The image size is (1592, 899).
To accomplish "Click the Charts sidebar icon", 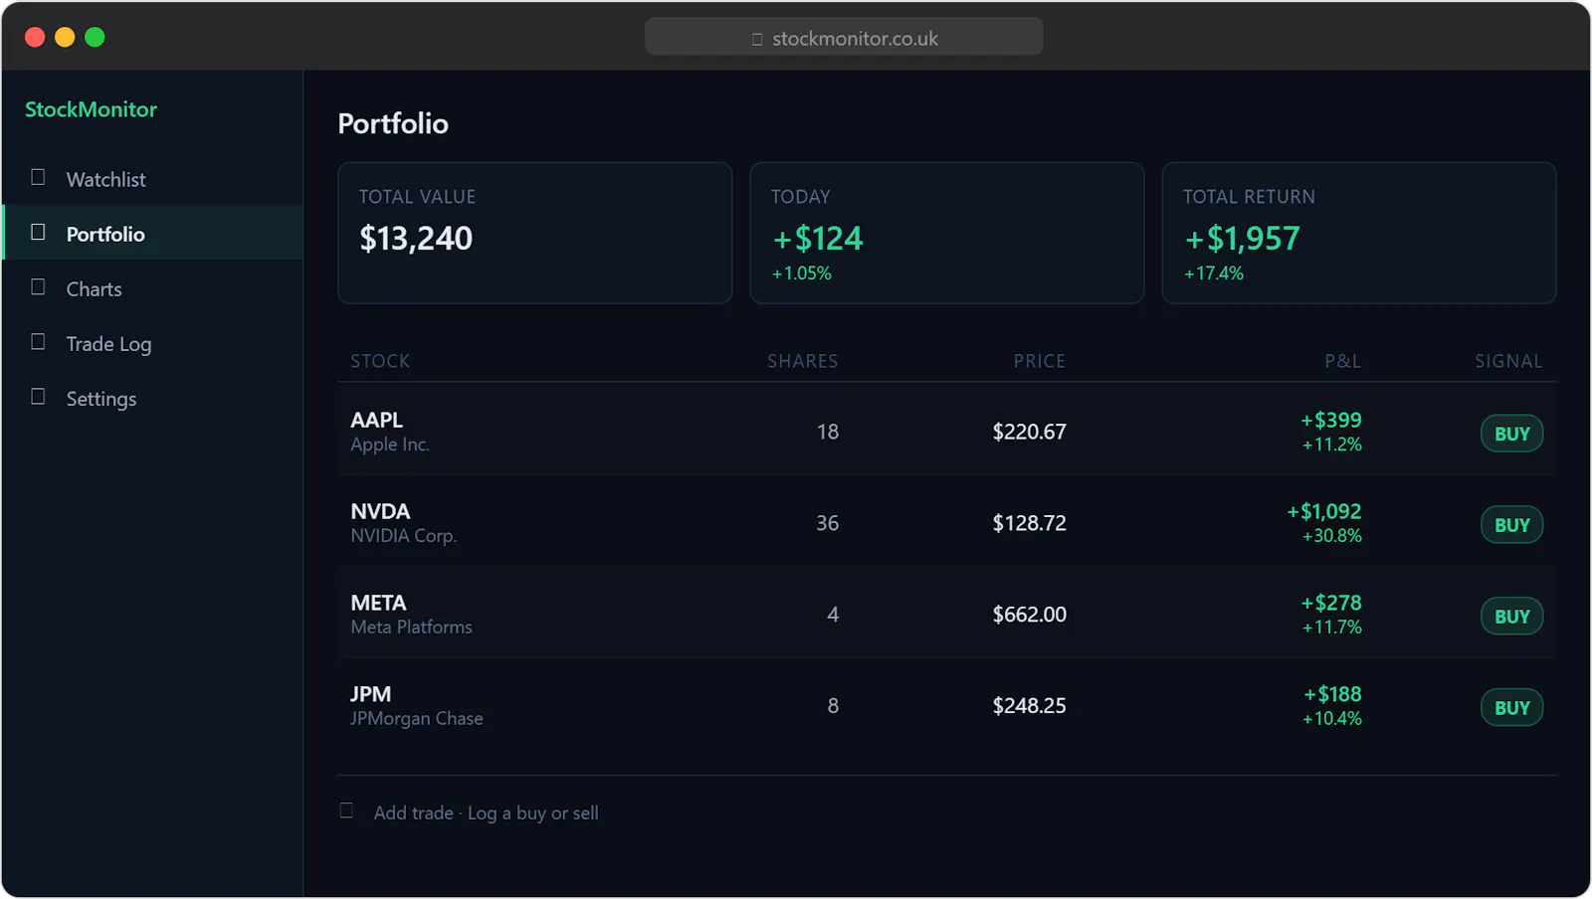I will point(38,287).
